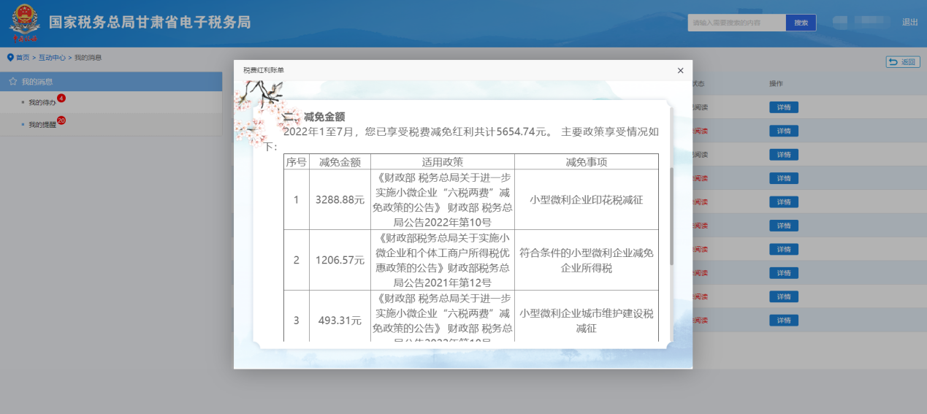Viewport: 927px width, 414px height.
Task: Open 互动中心 from the breadcrumb
Action: tap(52, 58)
